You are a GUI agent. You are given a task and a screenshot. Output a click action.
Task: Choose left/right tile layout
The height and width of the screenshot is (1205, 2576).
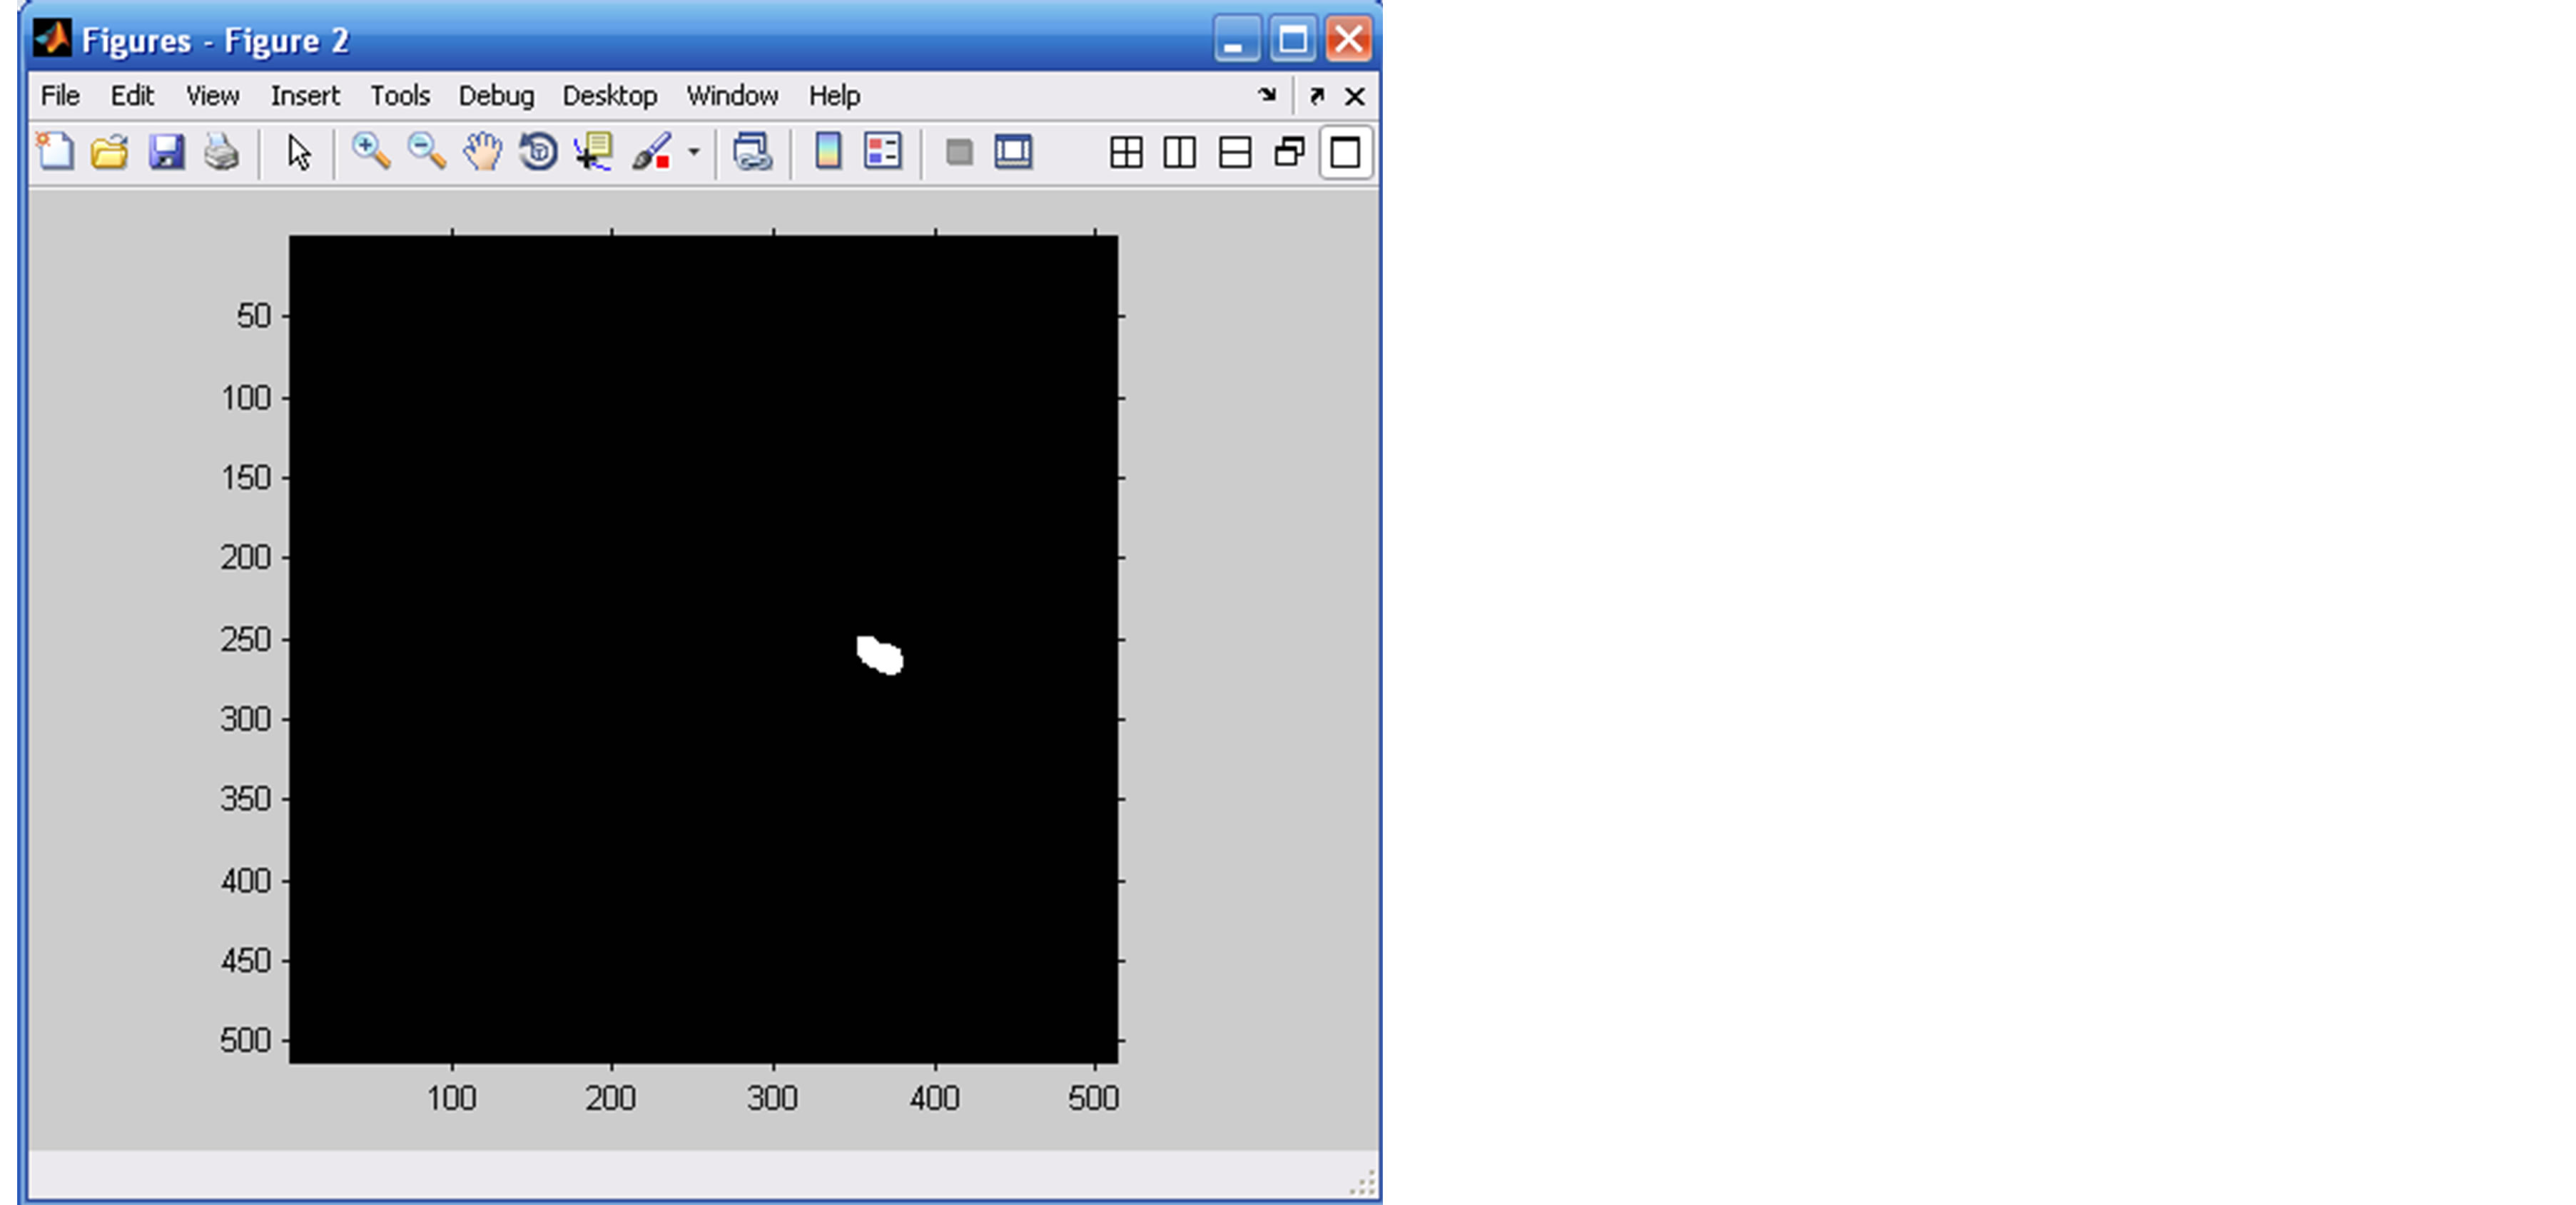pyautogui.click(x=1180, y=152)
